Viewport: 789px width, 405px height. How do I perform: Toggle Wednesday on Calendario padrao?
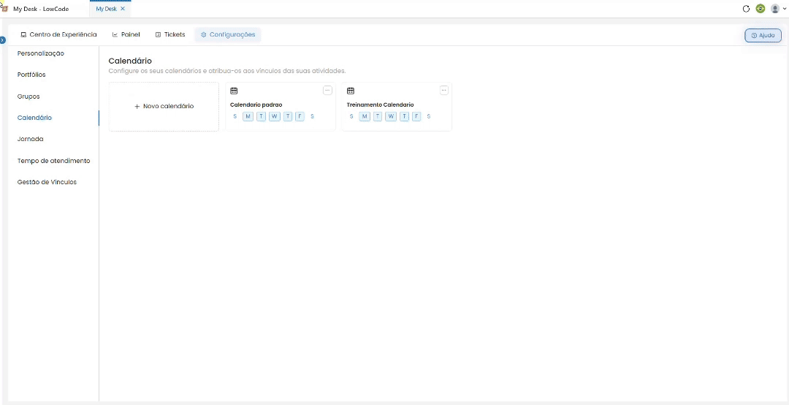pos(274,116)
